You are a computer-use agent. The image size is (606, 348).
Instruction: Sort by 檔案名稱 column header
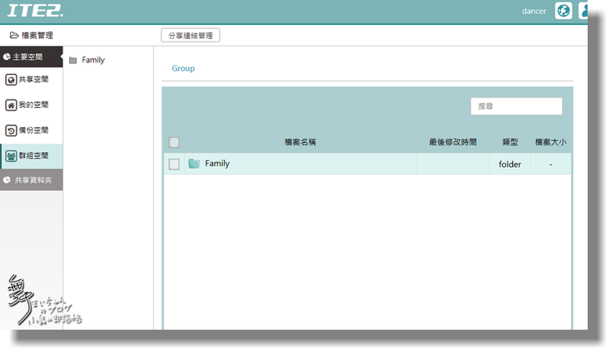[300, 142]
